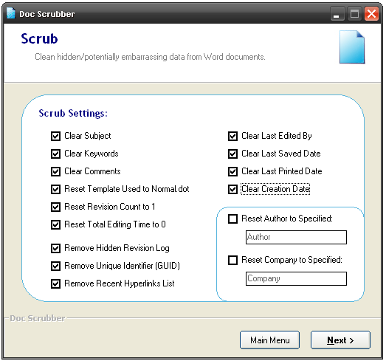Image resolution: width=386 pixels, height=361 pixels.
Task: Minimize the Doc Scrubber window
Action: coord(337,14)
